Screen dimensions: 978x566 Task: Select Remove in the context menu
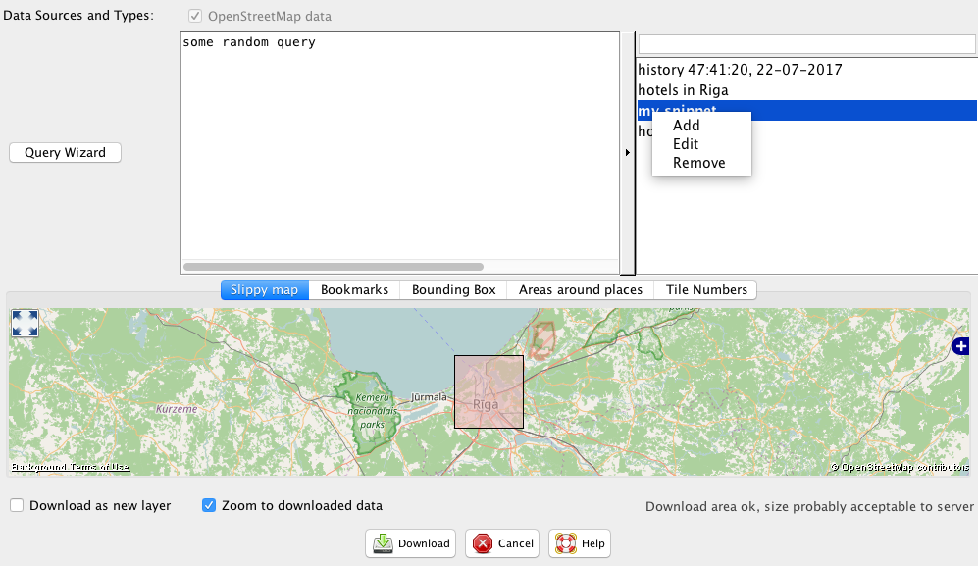[699, 163]
